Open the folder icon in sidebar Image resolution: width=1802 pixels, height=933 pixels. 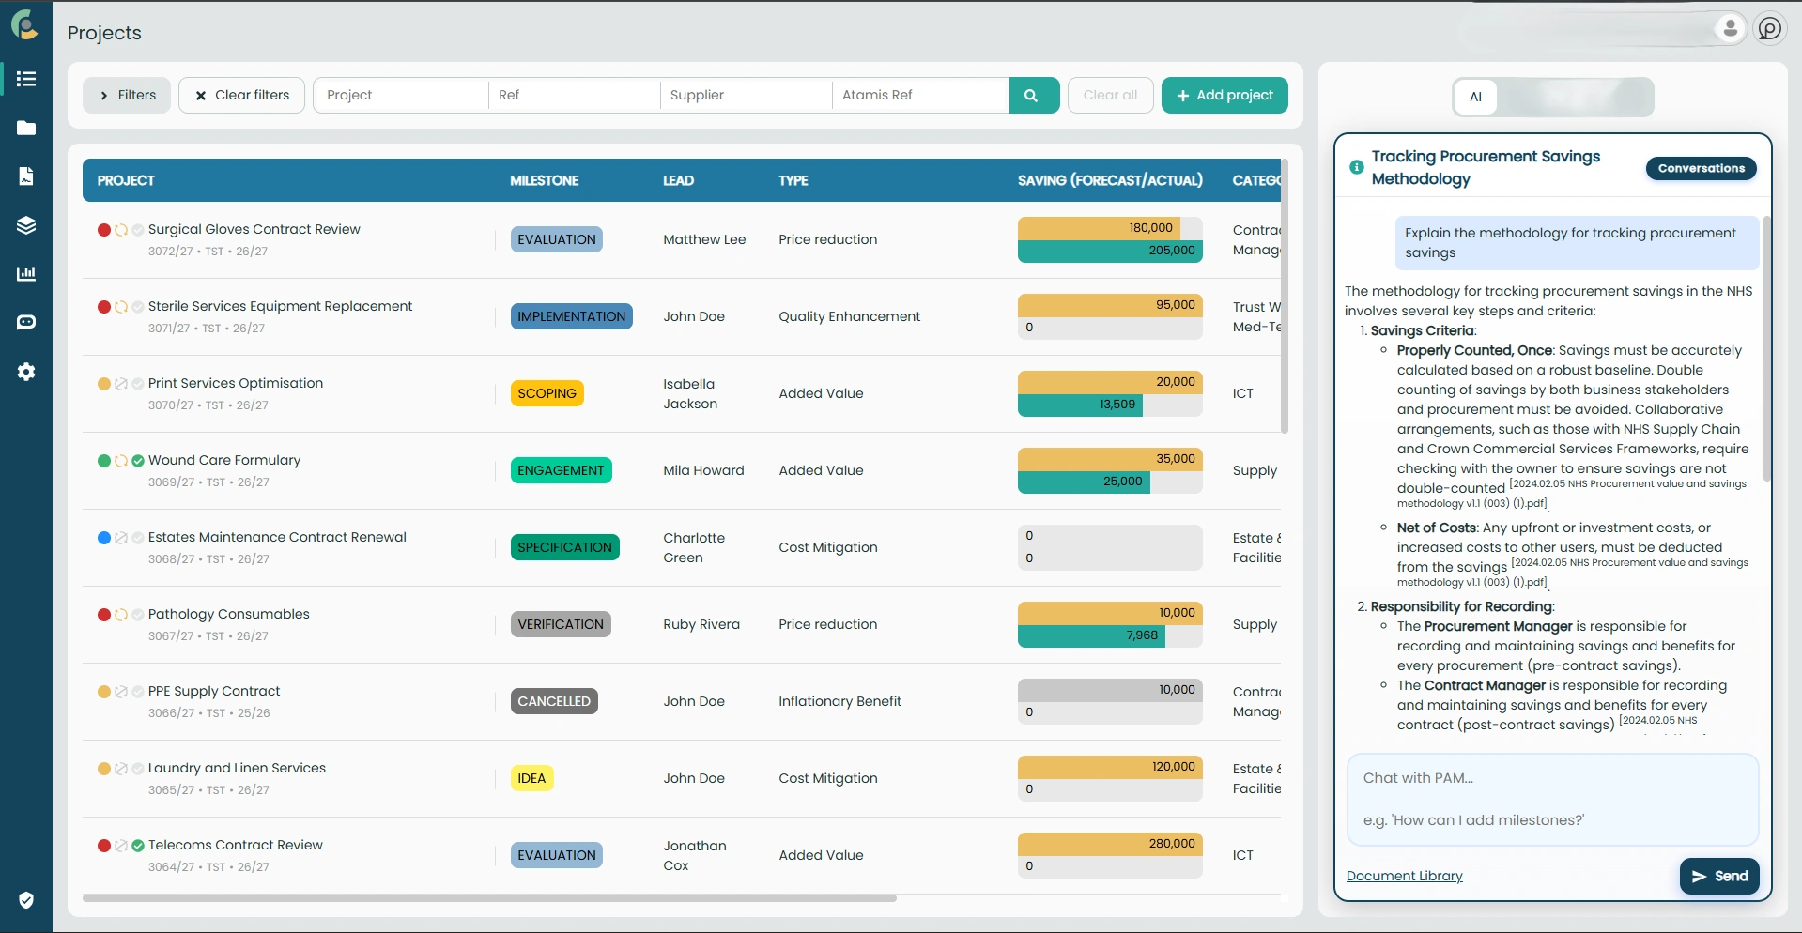(x=26, y=128)
